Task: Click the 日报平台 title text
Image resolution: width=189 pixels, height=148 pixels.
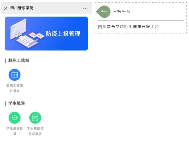Action: coord(122,12)
